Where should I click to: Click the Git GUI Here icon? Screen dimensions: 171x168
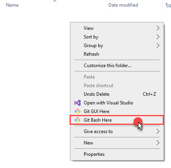click(77, 111)
